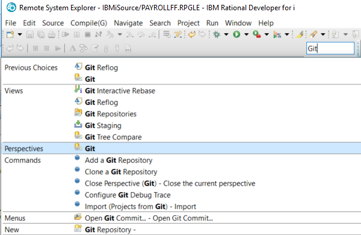Run Clone a Git Repository command
The height and width of the screenshot is (235, 361).
(121, 172)
